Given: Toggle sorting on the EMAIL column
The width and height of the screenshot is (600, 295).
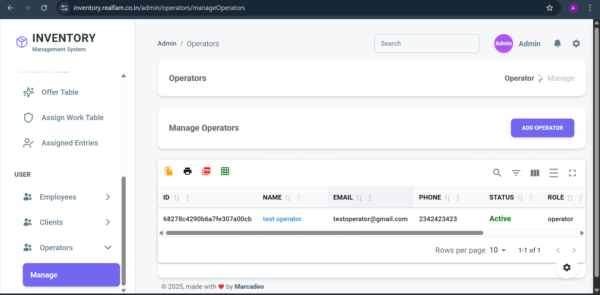Looking at the screenshot, I should pyautogui.click(x=359, y=198).
